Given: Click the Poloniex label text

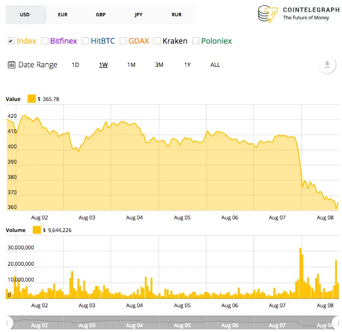Looking at the screenshot, I should (x=217, y=41).
